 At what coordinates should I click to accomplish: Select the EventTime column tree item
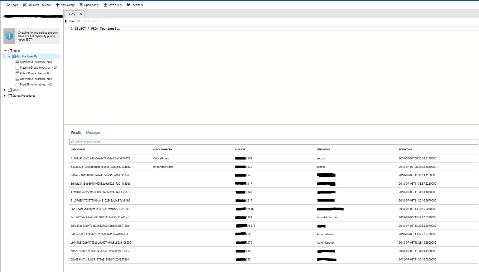[36, 85]
